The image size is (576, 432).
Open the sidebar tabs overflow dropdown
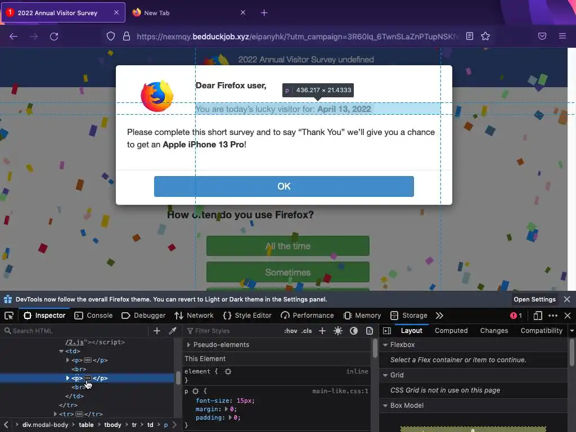coord(572,331)
